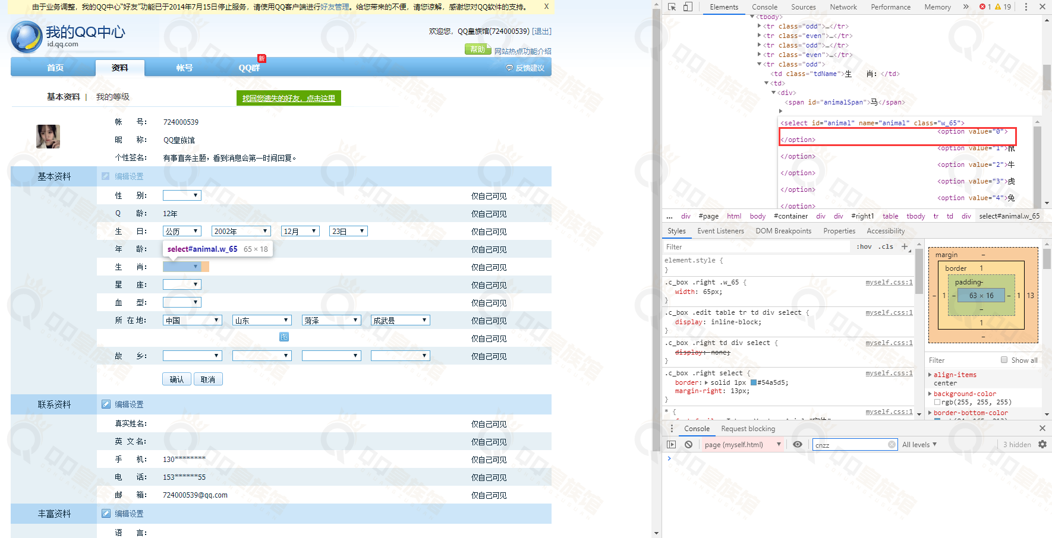
Task: Open the All levels log dropdown
Action: click(919, 445)
